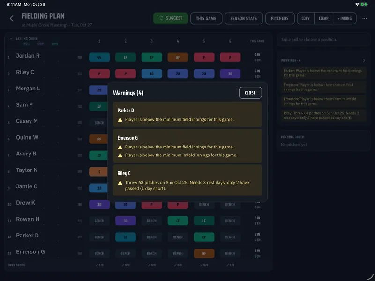
Task: Copy the fielding plan
Action: point(306,18)
